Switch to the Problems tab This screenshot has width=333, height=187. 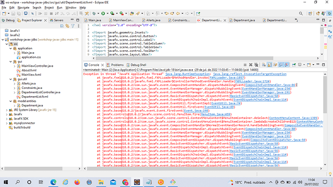(x=115, y=65)
